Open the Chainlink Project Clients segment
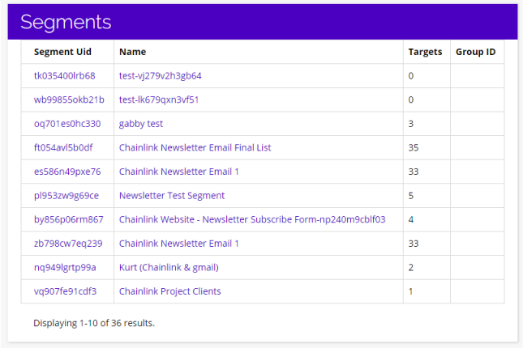The image size is (523, 348). click(169, 291)
